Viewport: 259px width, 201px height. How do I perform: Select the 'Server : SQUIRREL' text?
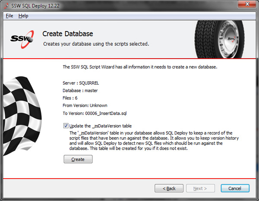point(81,83)
